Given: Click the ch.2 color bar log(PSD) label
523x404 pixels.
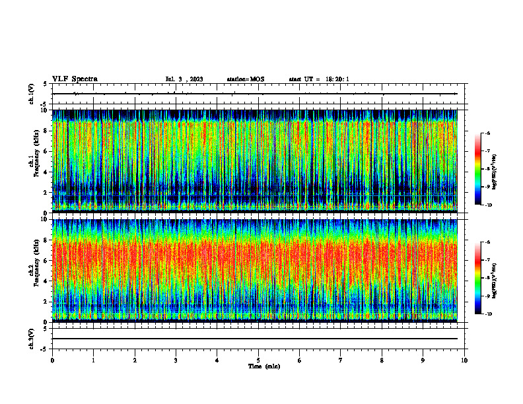Looking at the screenshot, I should coord(495,281).
